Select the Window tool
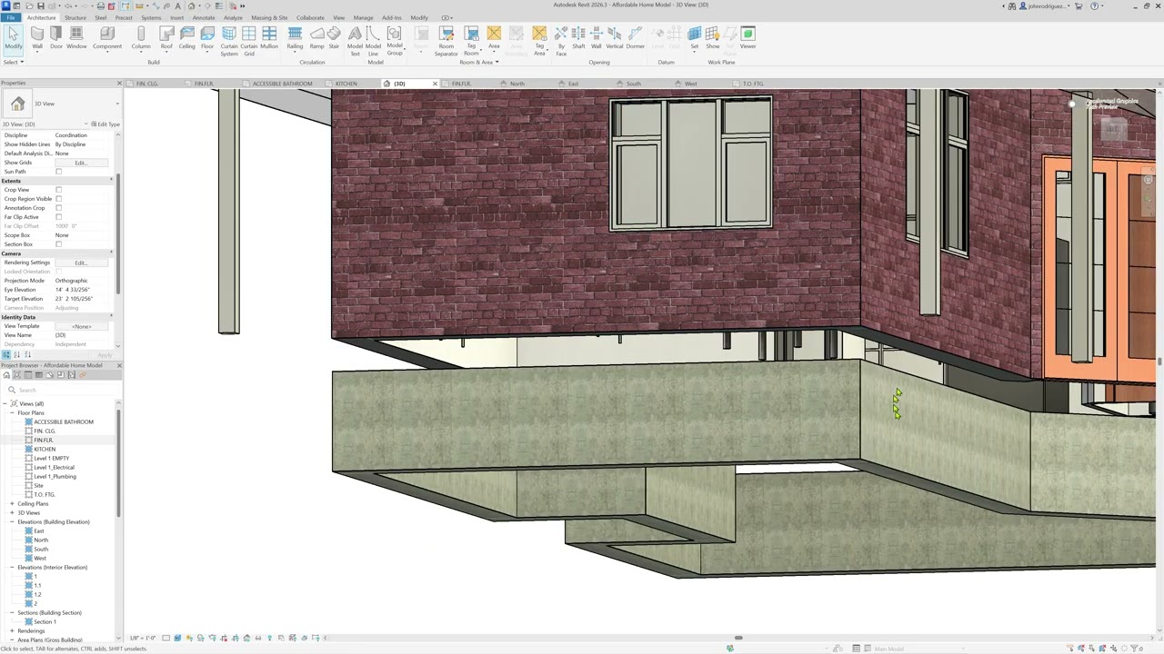This screenshot has width=1164, height=654. click(76, 38)
